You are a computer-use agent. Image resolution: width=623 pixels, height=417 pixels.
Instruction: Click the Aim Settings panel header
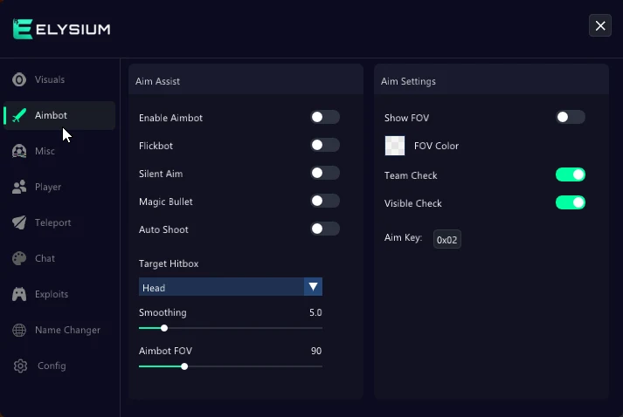pyautogui.click(x=491, y=81)
